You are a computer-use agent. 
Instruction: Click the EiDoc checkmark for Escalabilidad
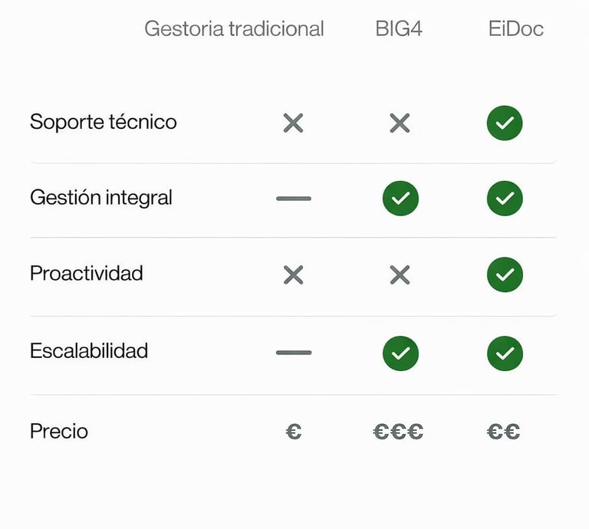click(505, 353)
